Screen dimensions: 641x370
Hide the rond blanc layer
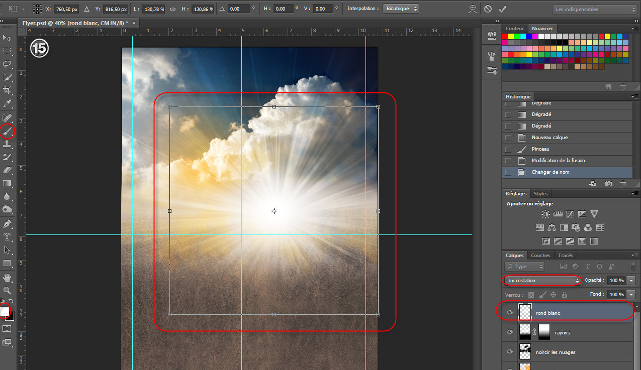[510, 312]
